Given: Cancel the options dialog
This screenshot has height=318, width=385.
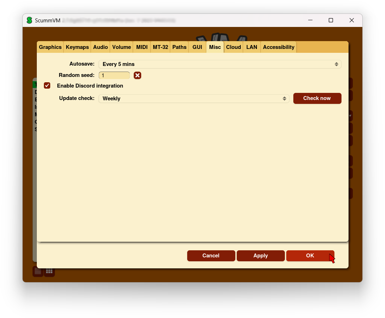Looking at the screenshot, I should [211, 256].
